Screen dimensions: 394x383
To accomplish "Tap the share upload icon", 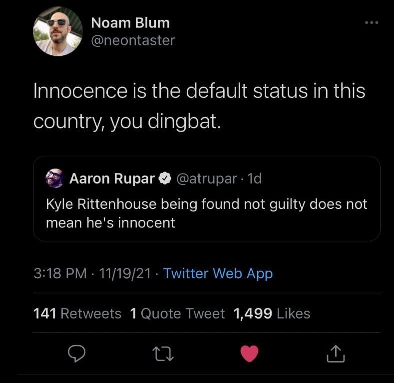I will (x=336, y=354).
